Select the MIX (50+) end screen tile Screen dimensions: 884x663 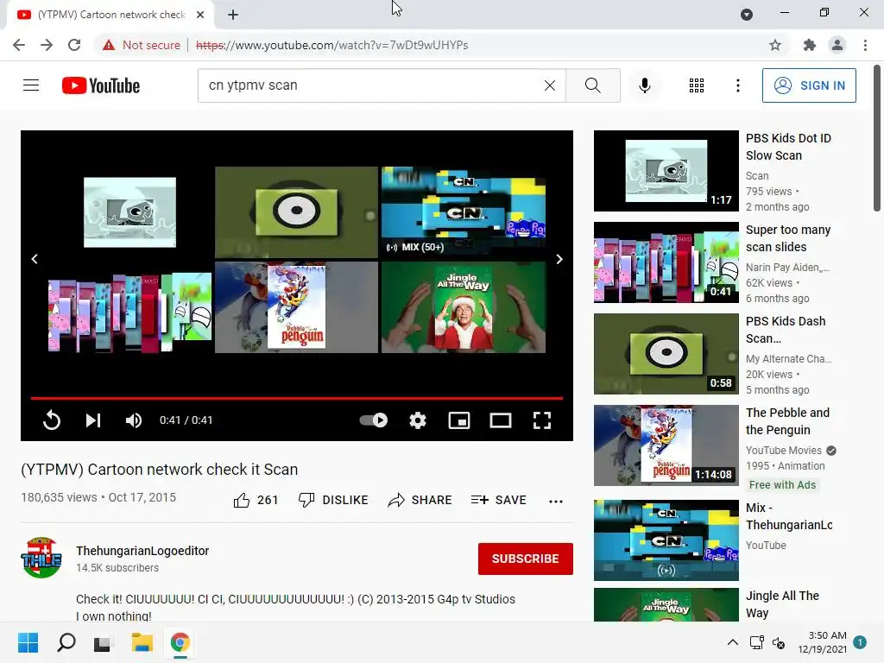[x=464, y=212]
